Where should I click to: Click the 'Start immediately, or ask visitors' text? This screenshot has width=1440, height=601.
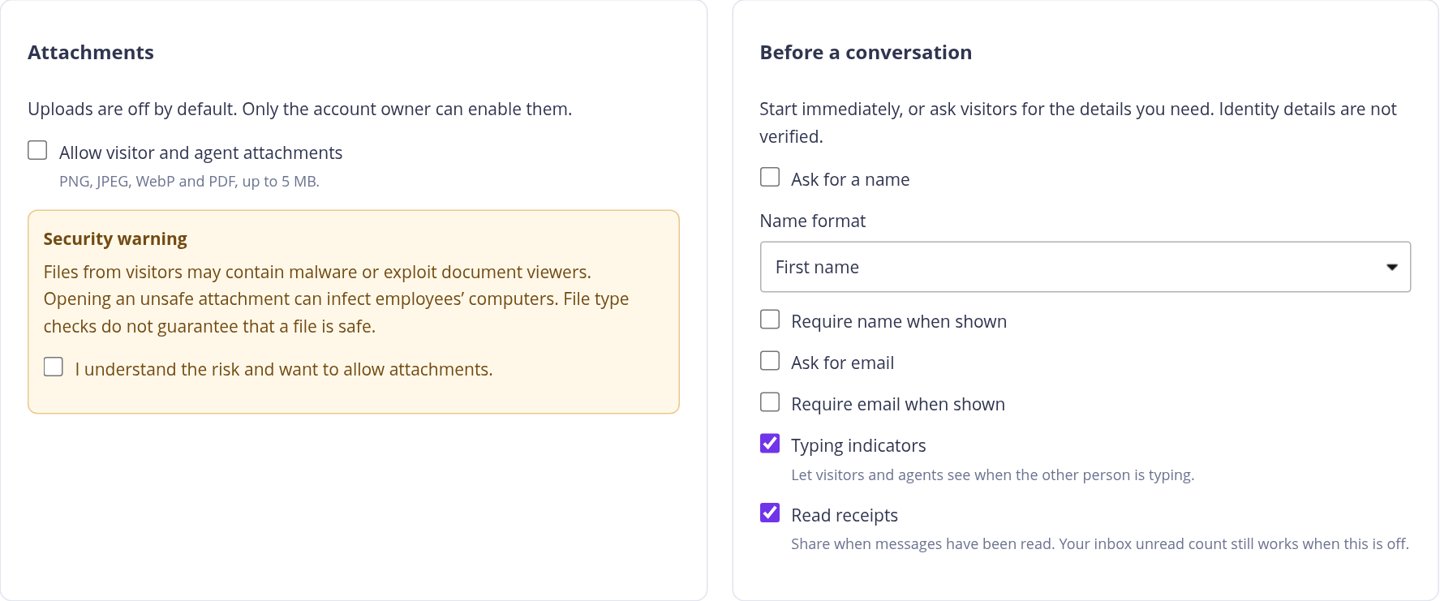pyautogui.click(x=1078, y=122)
